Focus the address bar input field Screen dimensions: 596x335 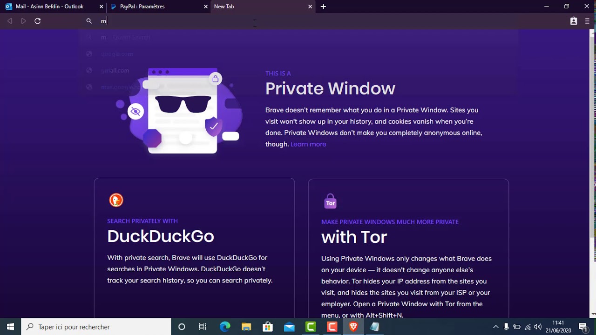(298, 21)
